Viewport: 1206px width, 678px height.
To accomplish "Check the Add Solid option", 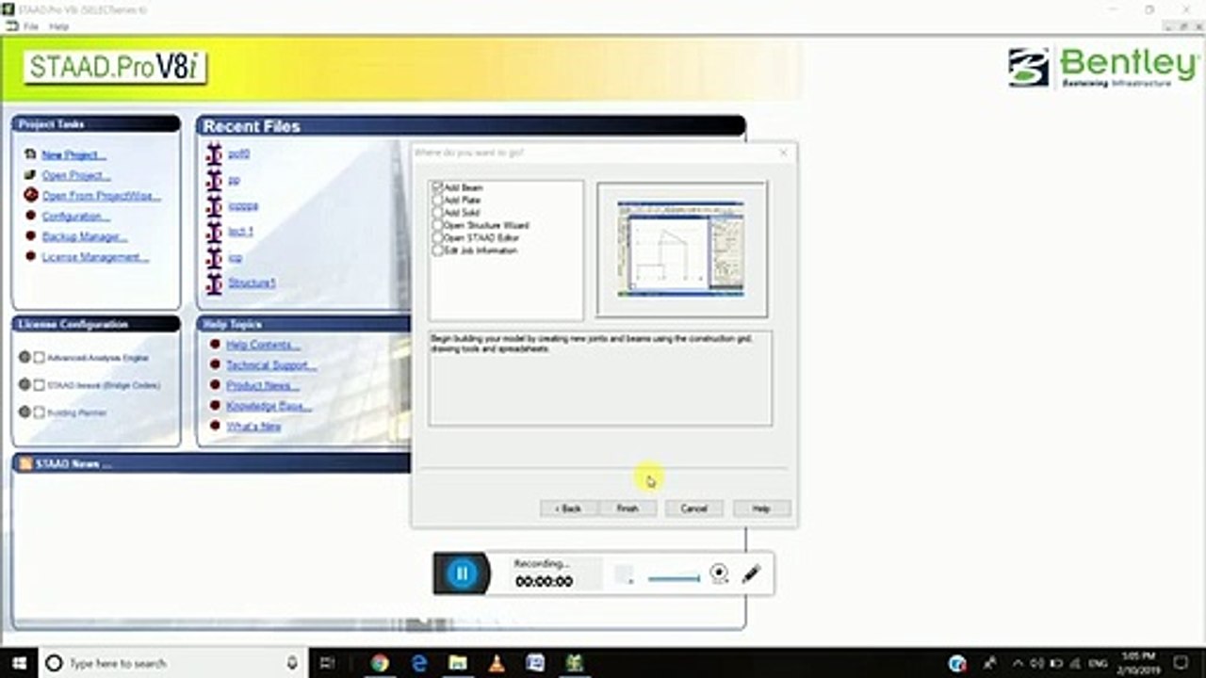I will (436, 213).
